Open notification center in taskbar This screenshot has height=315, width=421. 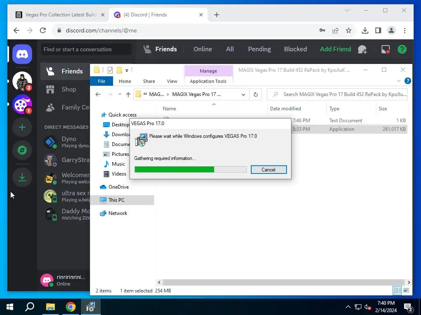coord(408,307)
